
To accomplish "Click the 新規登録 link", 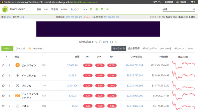I will click(169, 2).
